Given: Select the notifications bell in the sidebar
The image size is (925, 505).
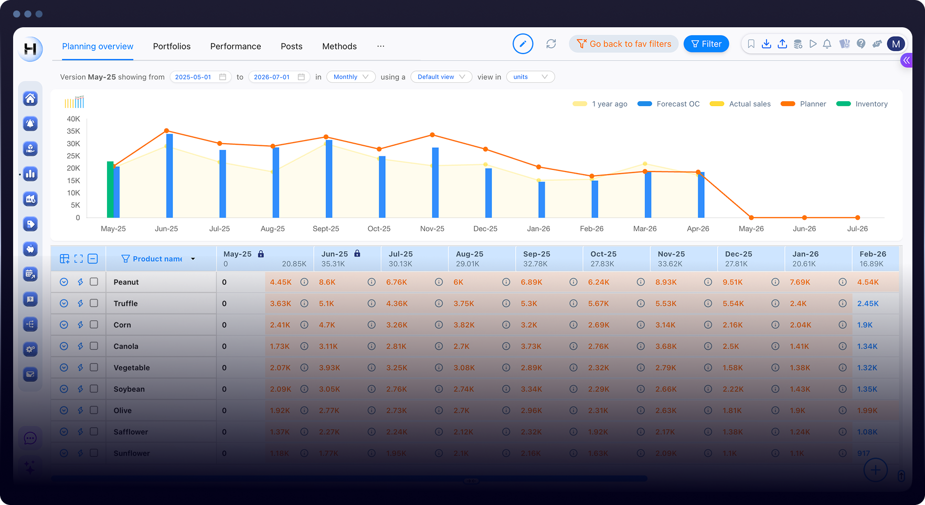Looking at the screenshot, I should 30,124.
